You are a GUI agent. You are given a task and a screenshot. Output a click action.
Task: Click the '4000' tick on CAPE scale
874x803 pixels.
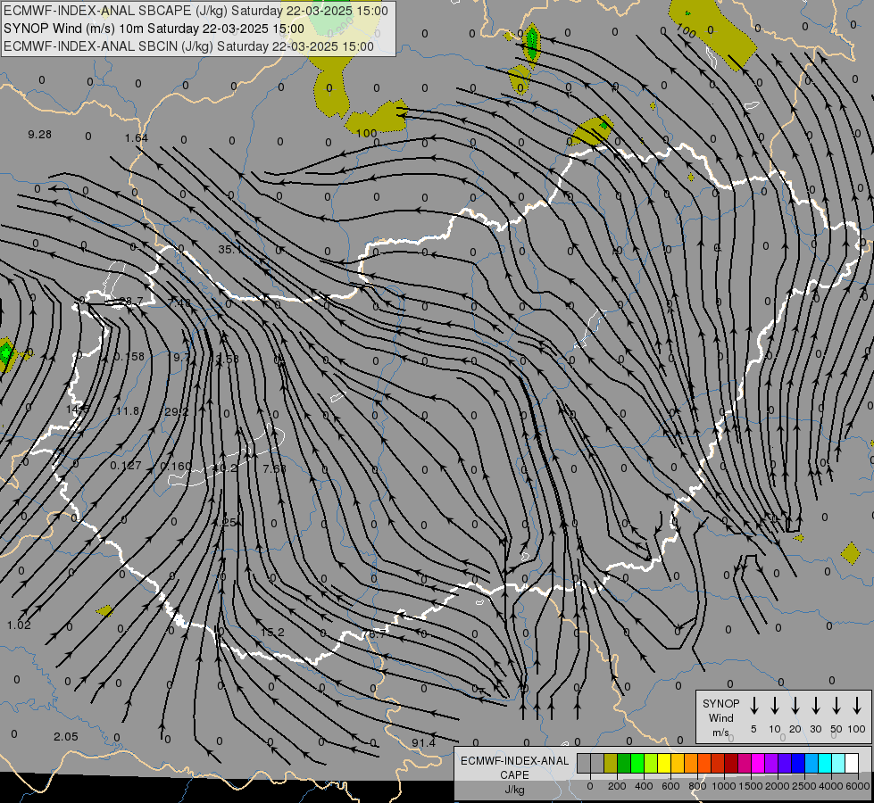[831, 786]
